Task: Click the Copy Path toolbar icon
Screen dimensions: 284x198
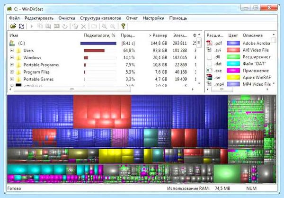Action: click(40, 27)
